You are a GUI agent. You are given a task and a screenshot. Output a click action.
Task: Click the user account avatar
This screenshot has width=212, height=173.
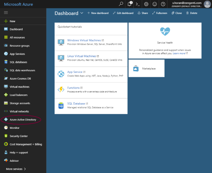click(207, 4)
